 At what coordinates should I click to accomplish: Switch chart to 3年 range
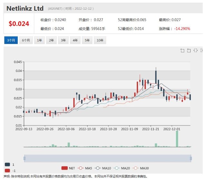tap(63, 40)
